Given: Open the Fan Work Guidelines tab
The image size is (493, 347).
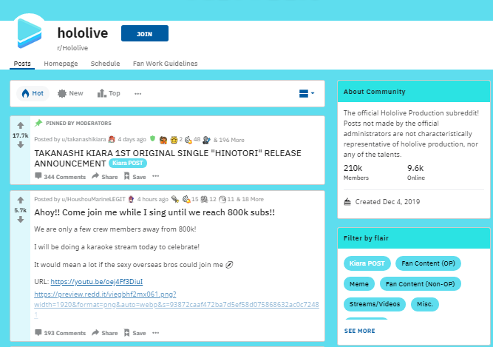Looking at the screenshot, I should tap(165, 64).
